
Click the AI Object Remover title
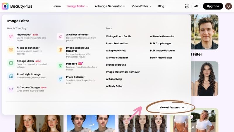tap(77, 35)
